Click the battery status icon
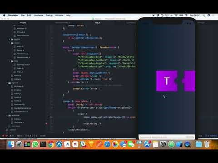The height and width of the screenshot is (163, 218). pyautogui.click(x=181, y=15)
